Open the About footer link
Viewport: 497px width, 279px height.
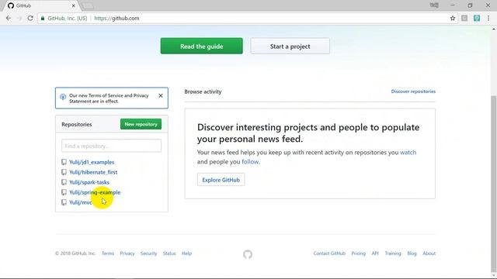point(429,253)
